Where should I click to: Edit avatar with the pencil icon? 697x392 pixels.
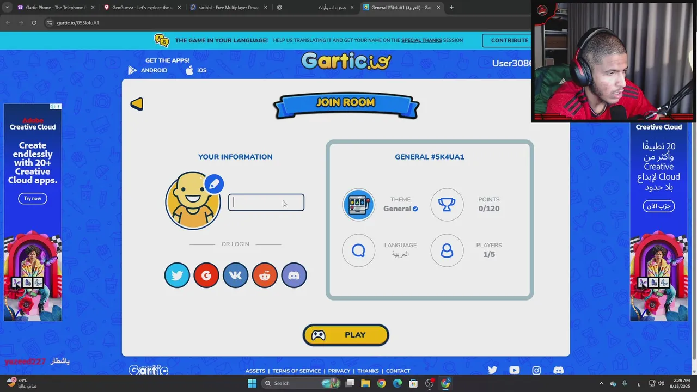pos(214,184)
